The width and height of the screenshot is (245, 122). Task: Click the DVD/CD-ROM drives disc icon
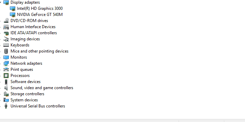(6, 21)
